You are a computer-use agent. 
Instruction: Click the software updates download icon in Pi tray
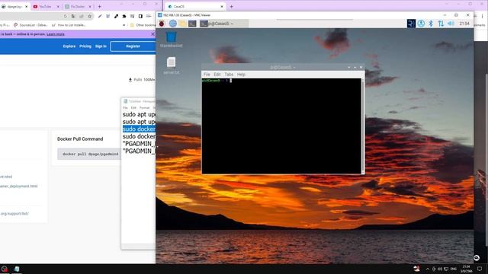pos(421,24)
